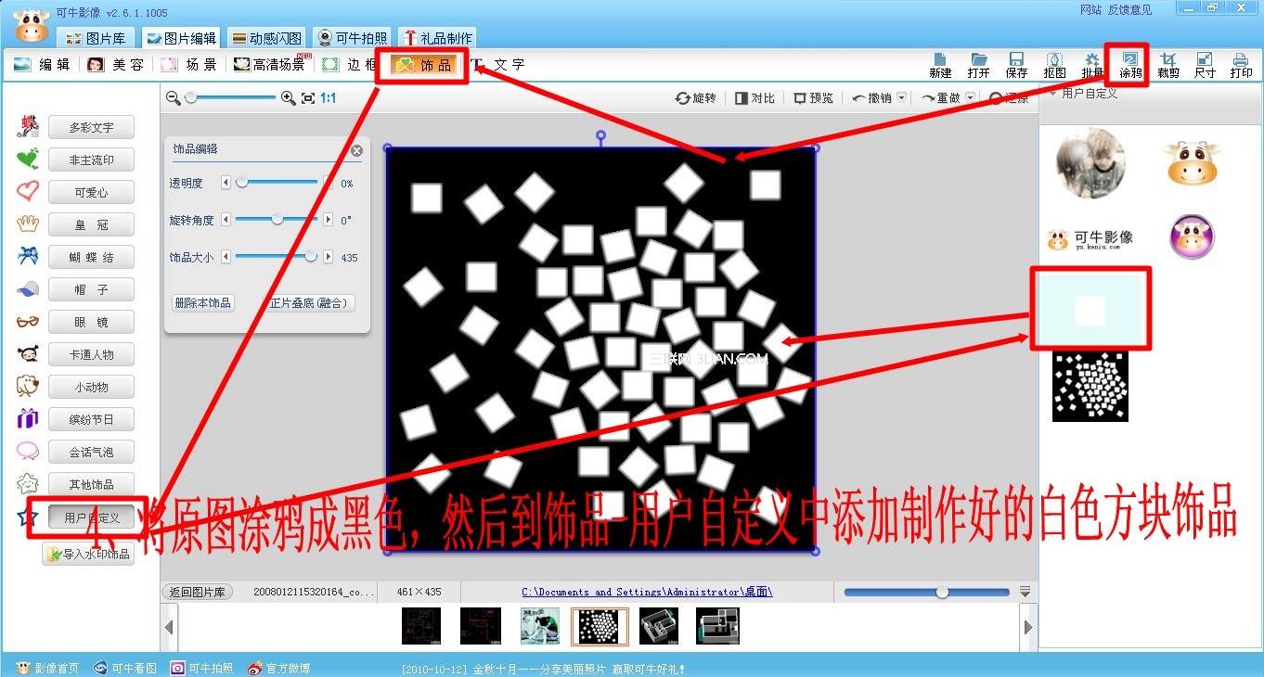Click the 打开 (Open) folder icon
This screenshot has height=677, width=1264.
[x=978, y=65]
